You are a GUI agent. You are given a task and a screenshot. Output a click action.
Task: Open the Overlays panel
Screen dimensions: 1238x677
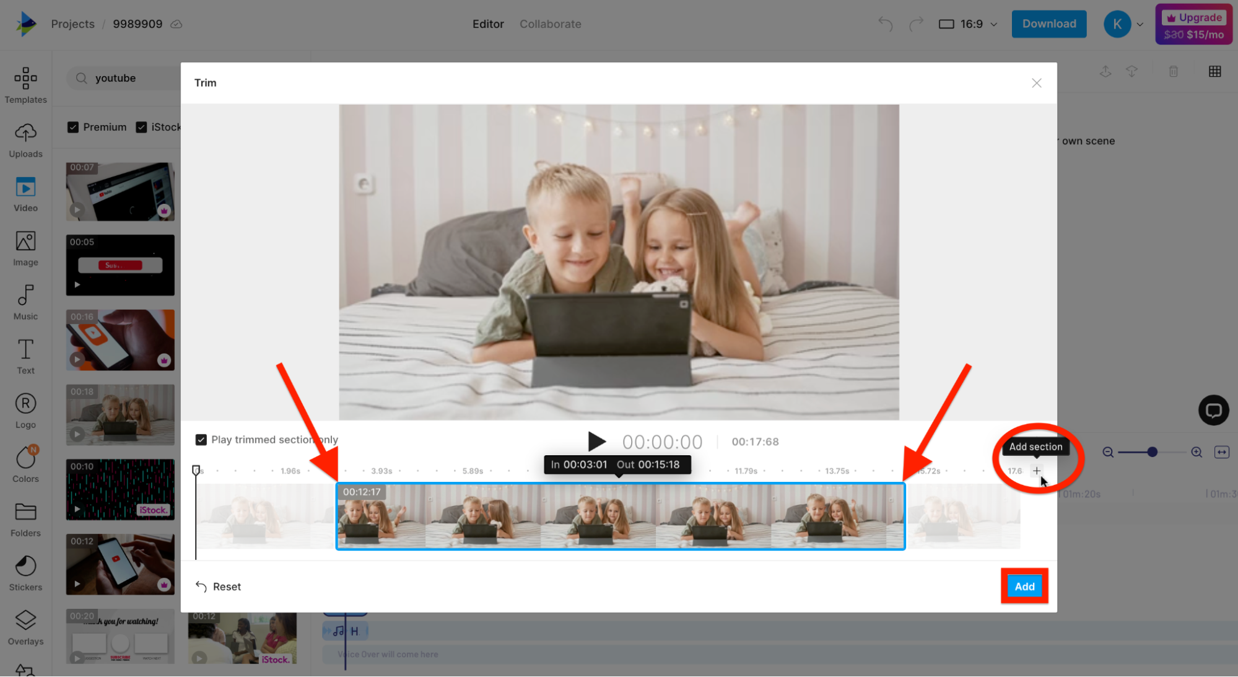[25, 626]
